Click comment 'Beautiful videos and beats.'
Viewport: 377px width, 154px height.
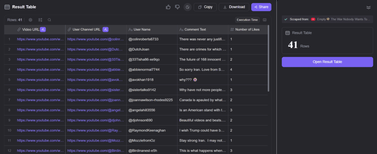[203, 120]
